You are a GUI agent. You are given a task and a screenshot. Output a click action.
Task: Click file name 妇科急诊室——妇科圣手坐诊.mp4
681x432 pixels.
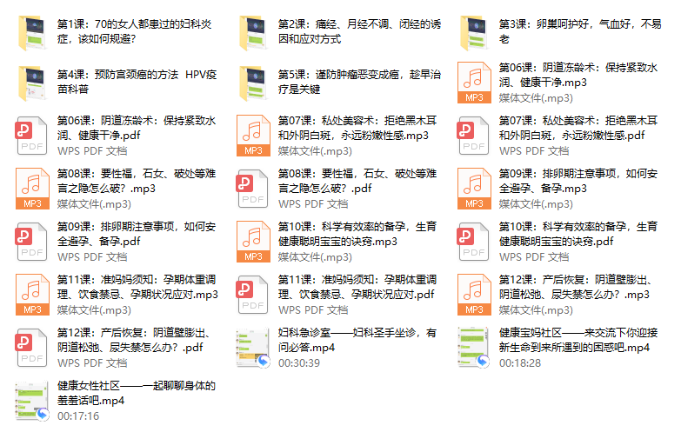(357, 340)
